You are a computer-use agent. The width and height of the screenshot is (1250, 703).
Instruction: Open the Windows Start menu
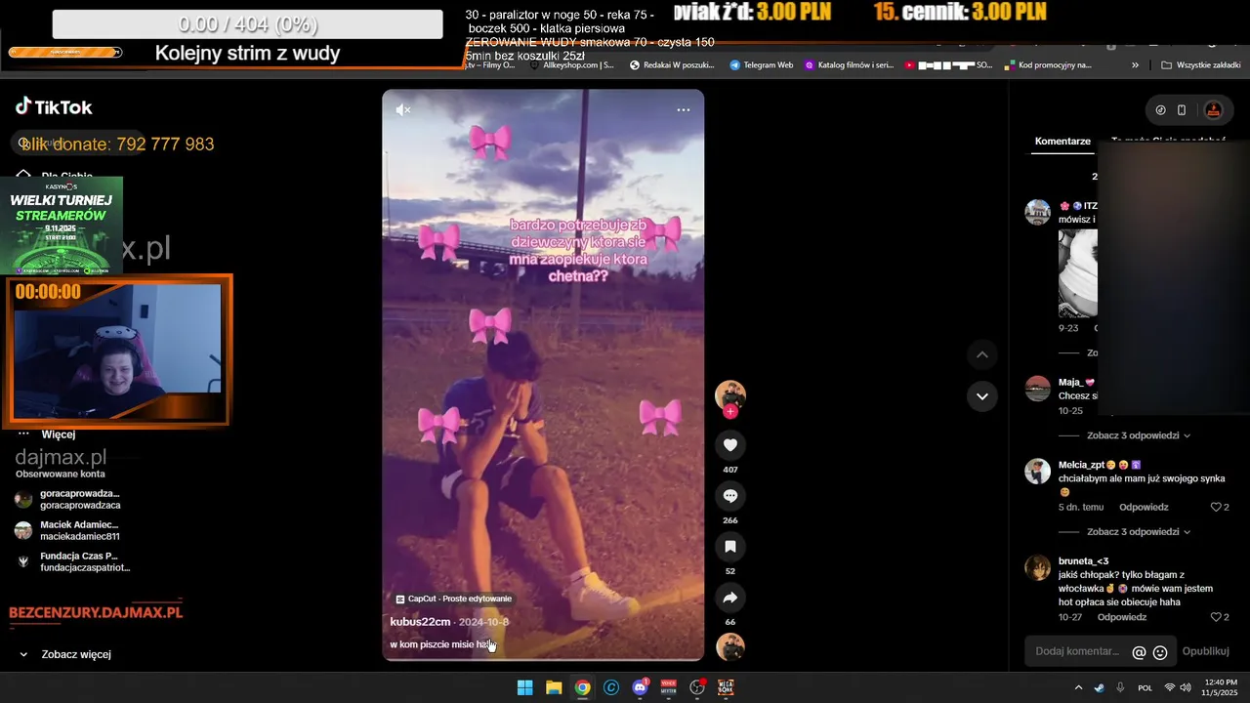pyautogui.click(x=524, y=687)
